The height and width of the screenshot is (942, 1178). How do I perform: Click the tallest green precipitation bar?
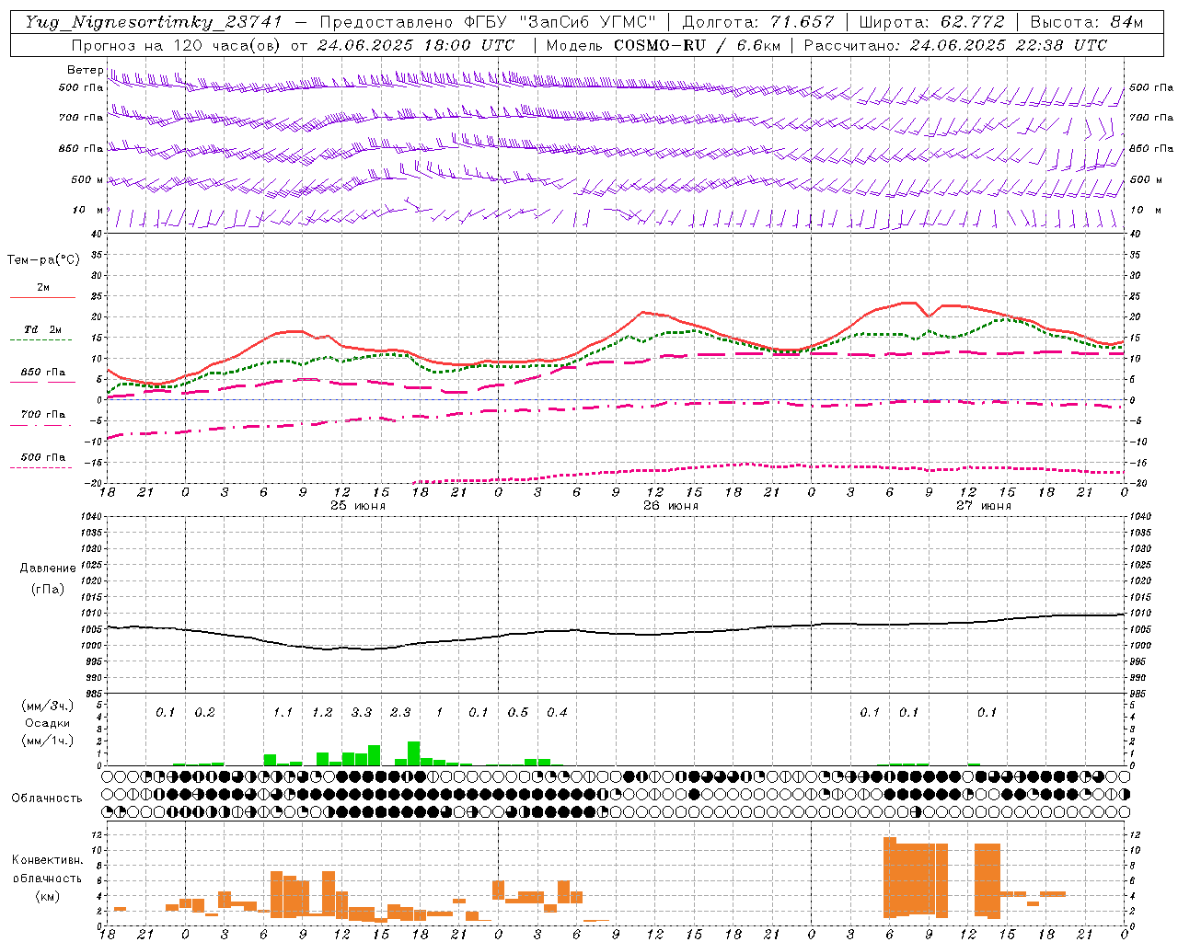[x=414, y=753]
